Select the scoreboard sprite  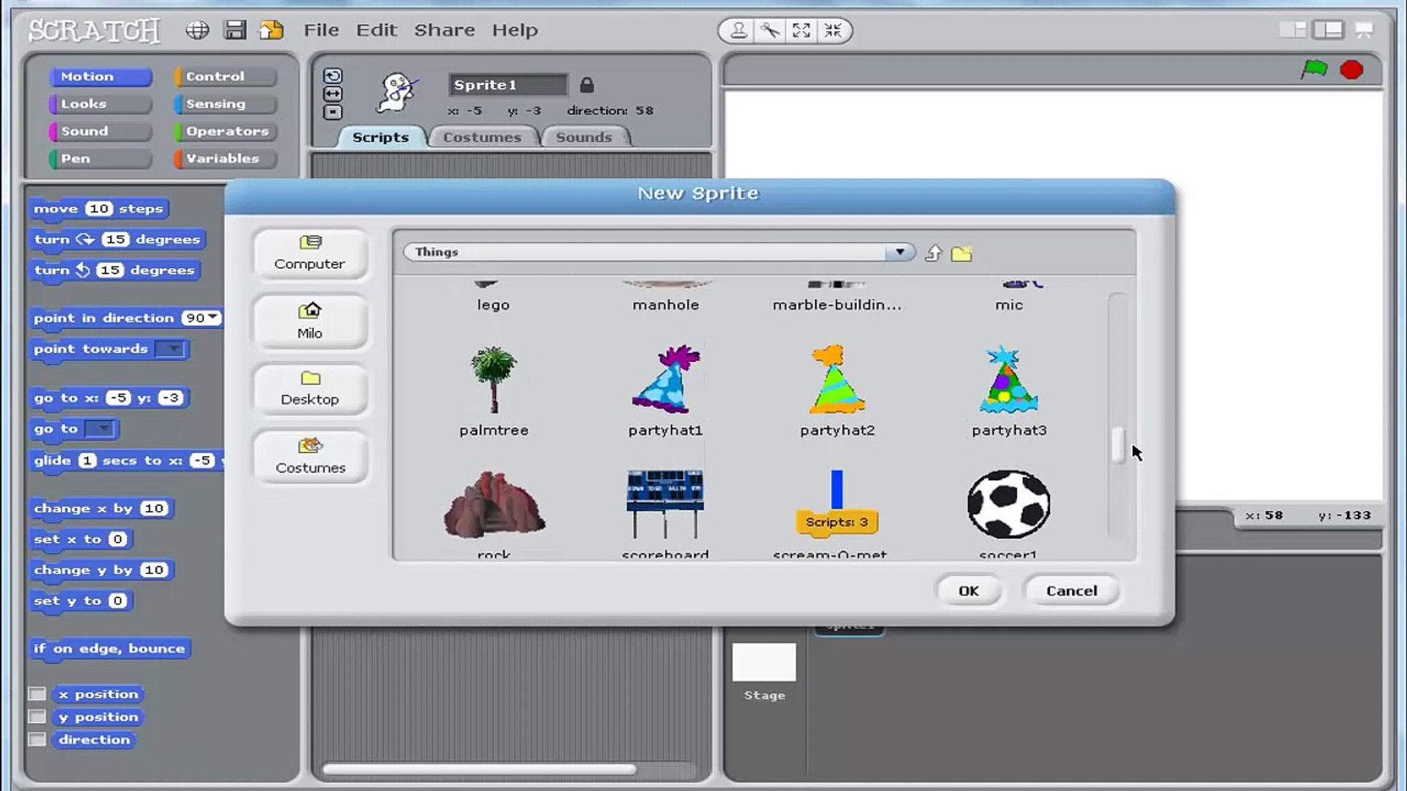tap(665, 514)
